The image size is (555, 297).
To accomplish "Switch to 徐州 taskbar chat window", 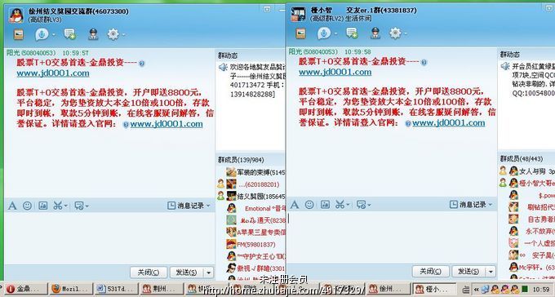I will tap(388, 289).
